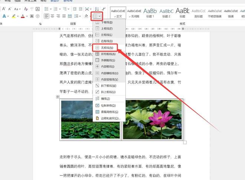Open Borders and Shading (边框和底纹) dialog
Screen dimensions: 245x180
click(108, 118)
